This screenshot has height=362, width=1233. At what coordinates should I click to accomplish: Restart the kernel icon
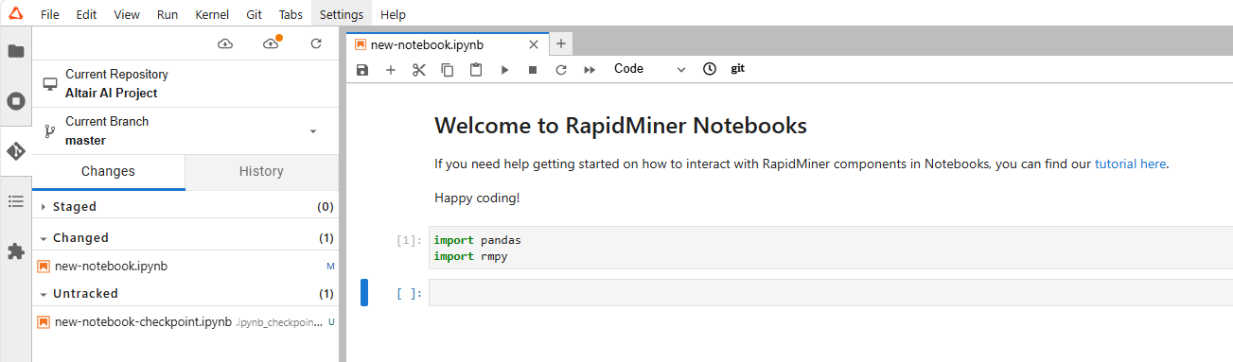pyautogui.click(x=561, y=70)
